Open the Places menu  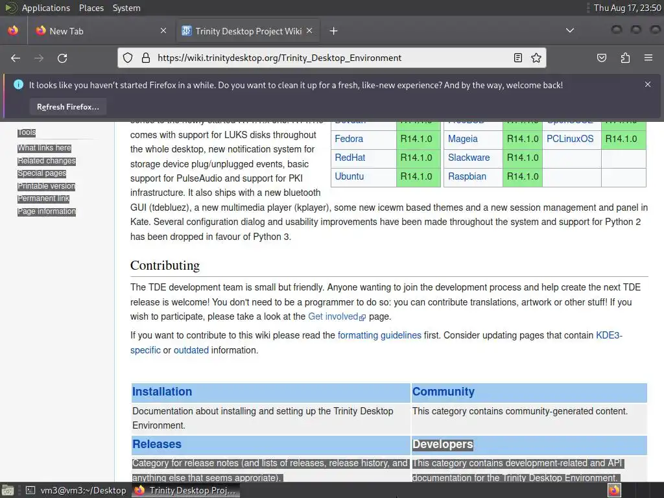pyautogui.click(x=91, y=8)
